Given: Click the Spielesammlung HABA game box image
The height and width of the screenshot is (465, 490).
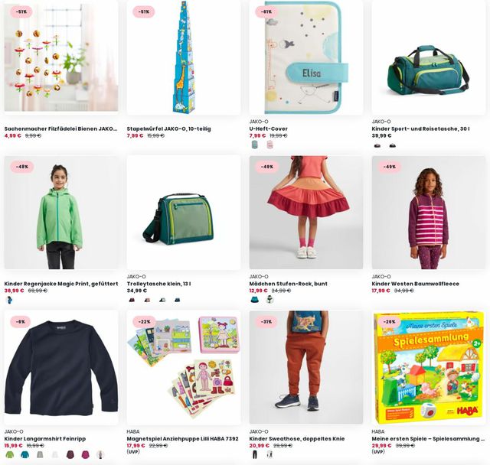Looking at the screenshot, I should [429, 368].
